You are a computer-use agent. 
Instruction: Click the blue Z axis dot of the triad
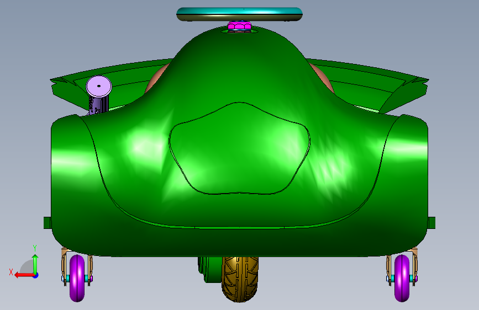36,275
